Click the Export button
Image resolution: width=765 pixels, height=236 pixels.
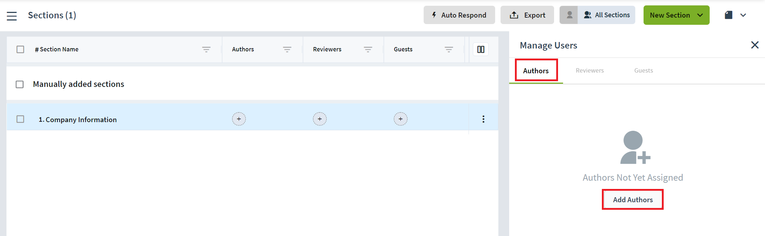click(527, 15)
